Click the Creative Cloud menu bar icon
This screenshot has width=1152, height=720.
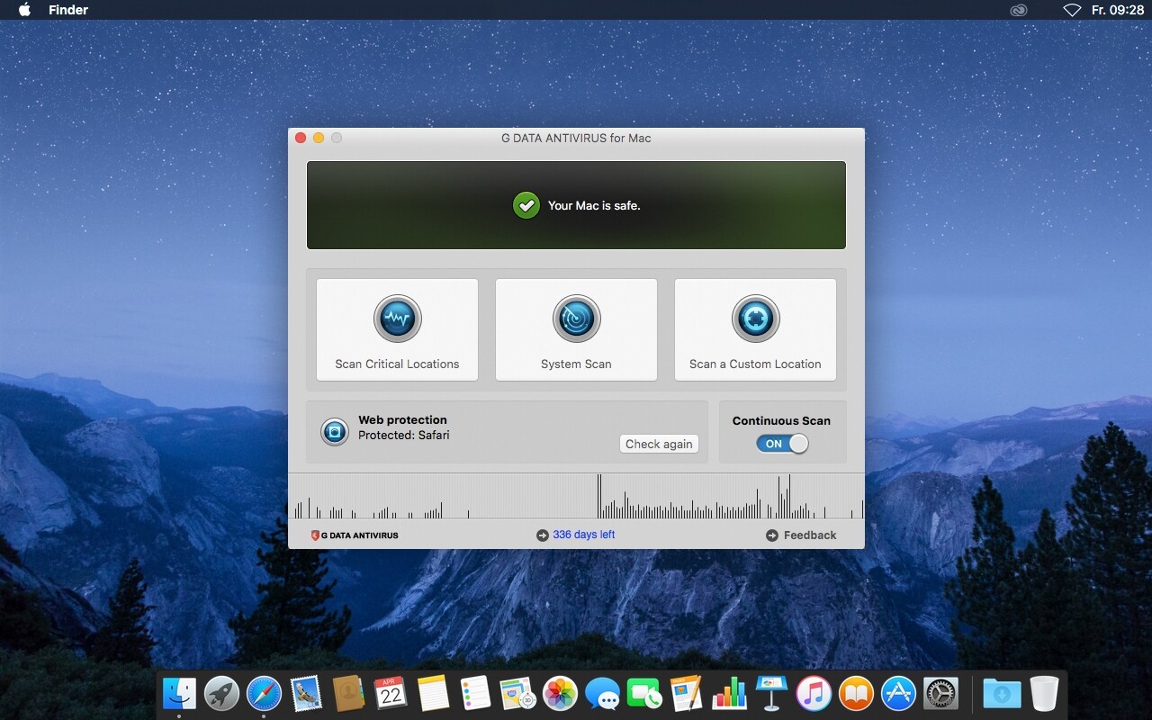1018,10
